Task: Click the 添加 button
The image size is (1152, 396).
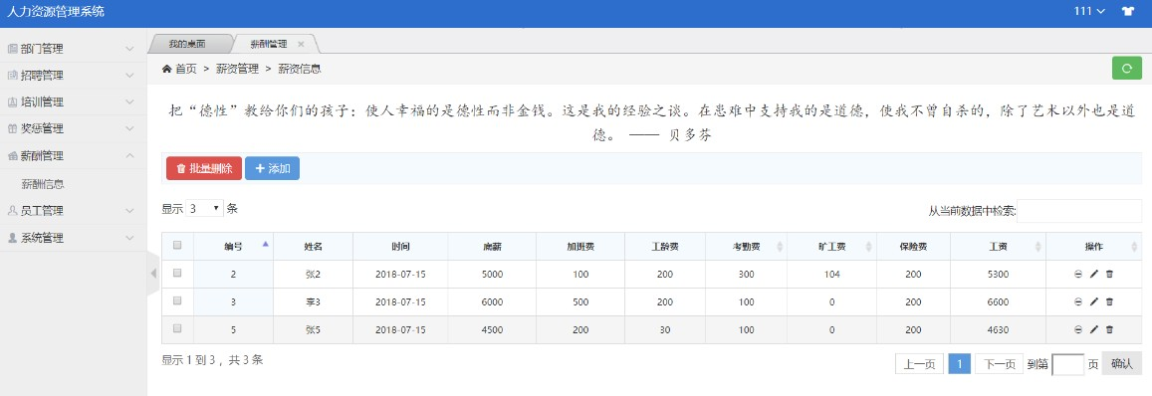Action: [272, 168]
